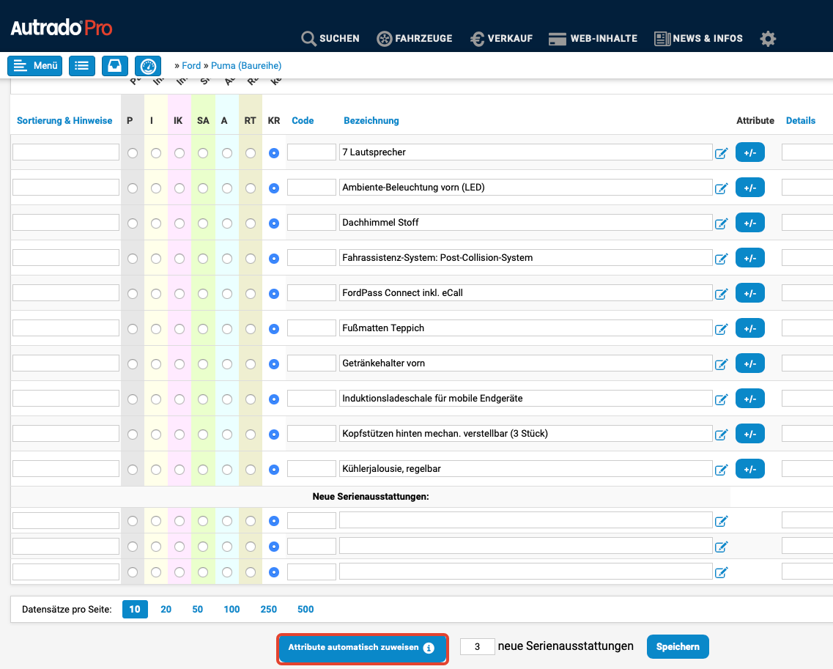This screenshot has height=669, width=833.
Task: Click edit icon next to Dachhimmel Stoff
Action: click(x=721, y=223)
